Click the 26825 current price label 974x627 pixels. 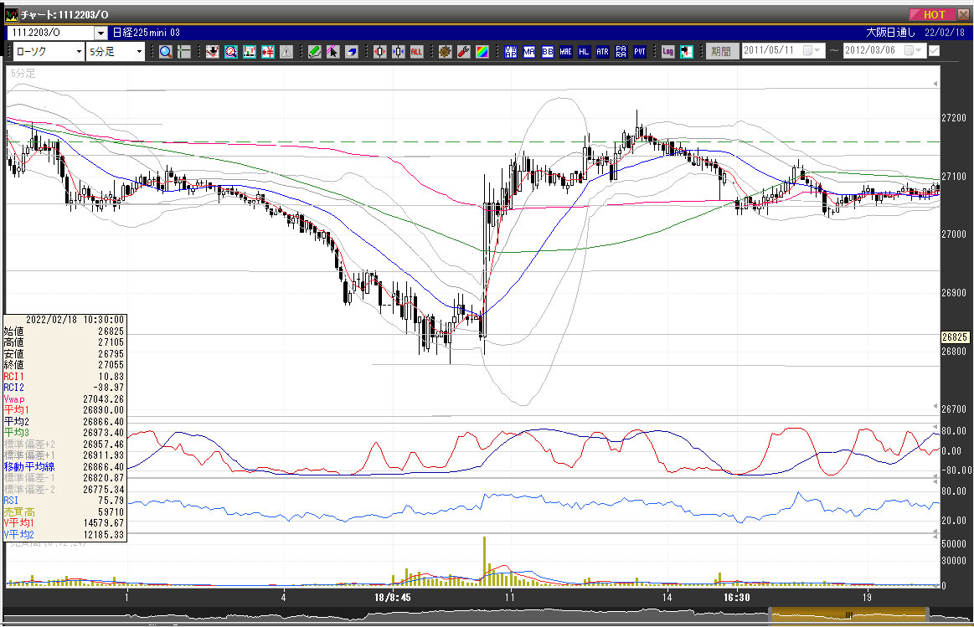tap(955, 337)
